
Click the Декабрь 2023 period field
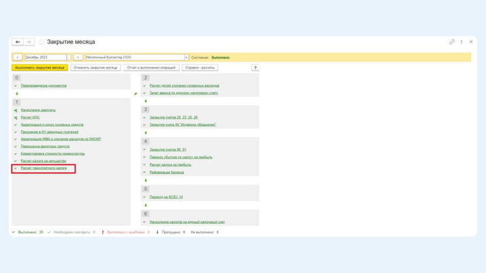click(x=45, y=58)
